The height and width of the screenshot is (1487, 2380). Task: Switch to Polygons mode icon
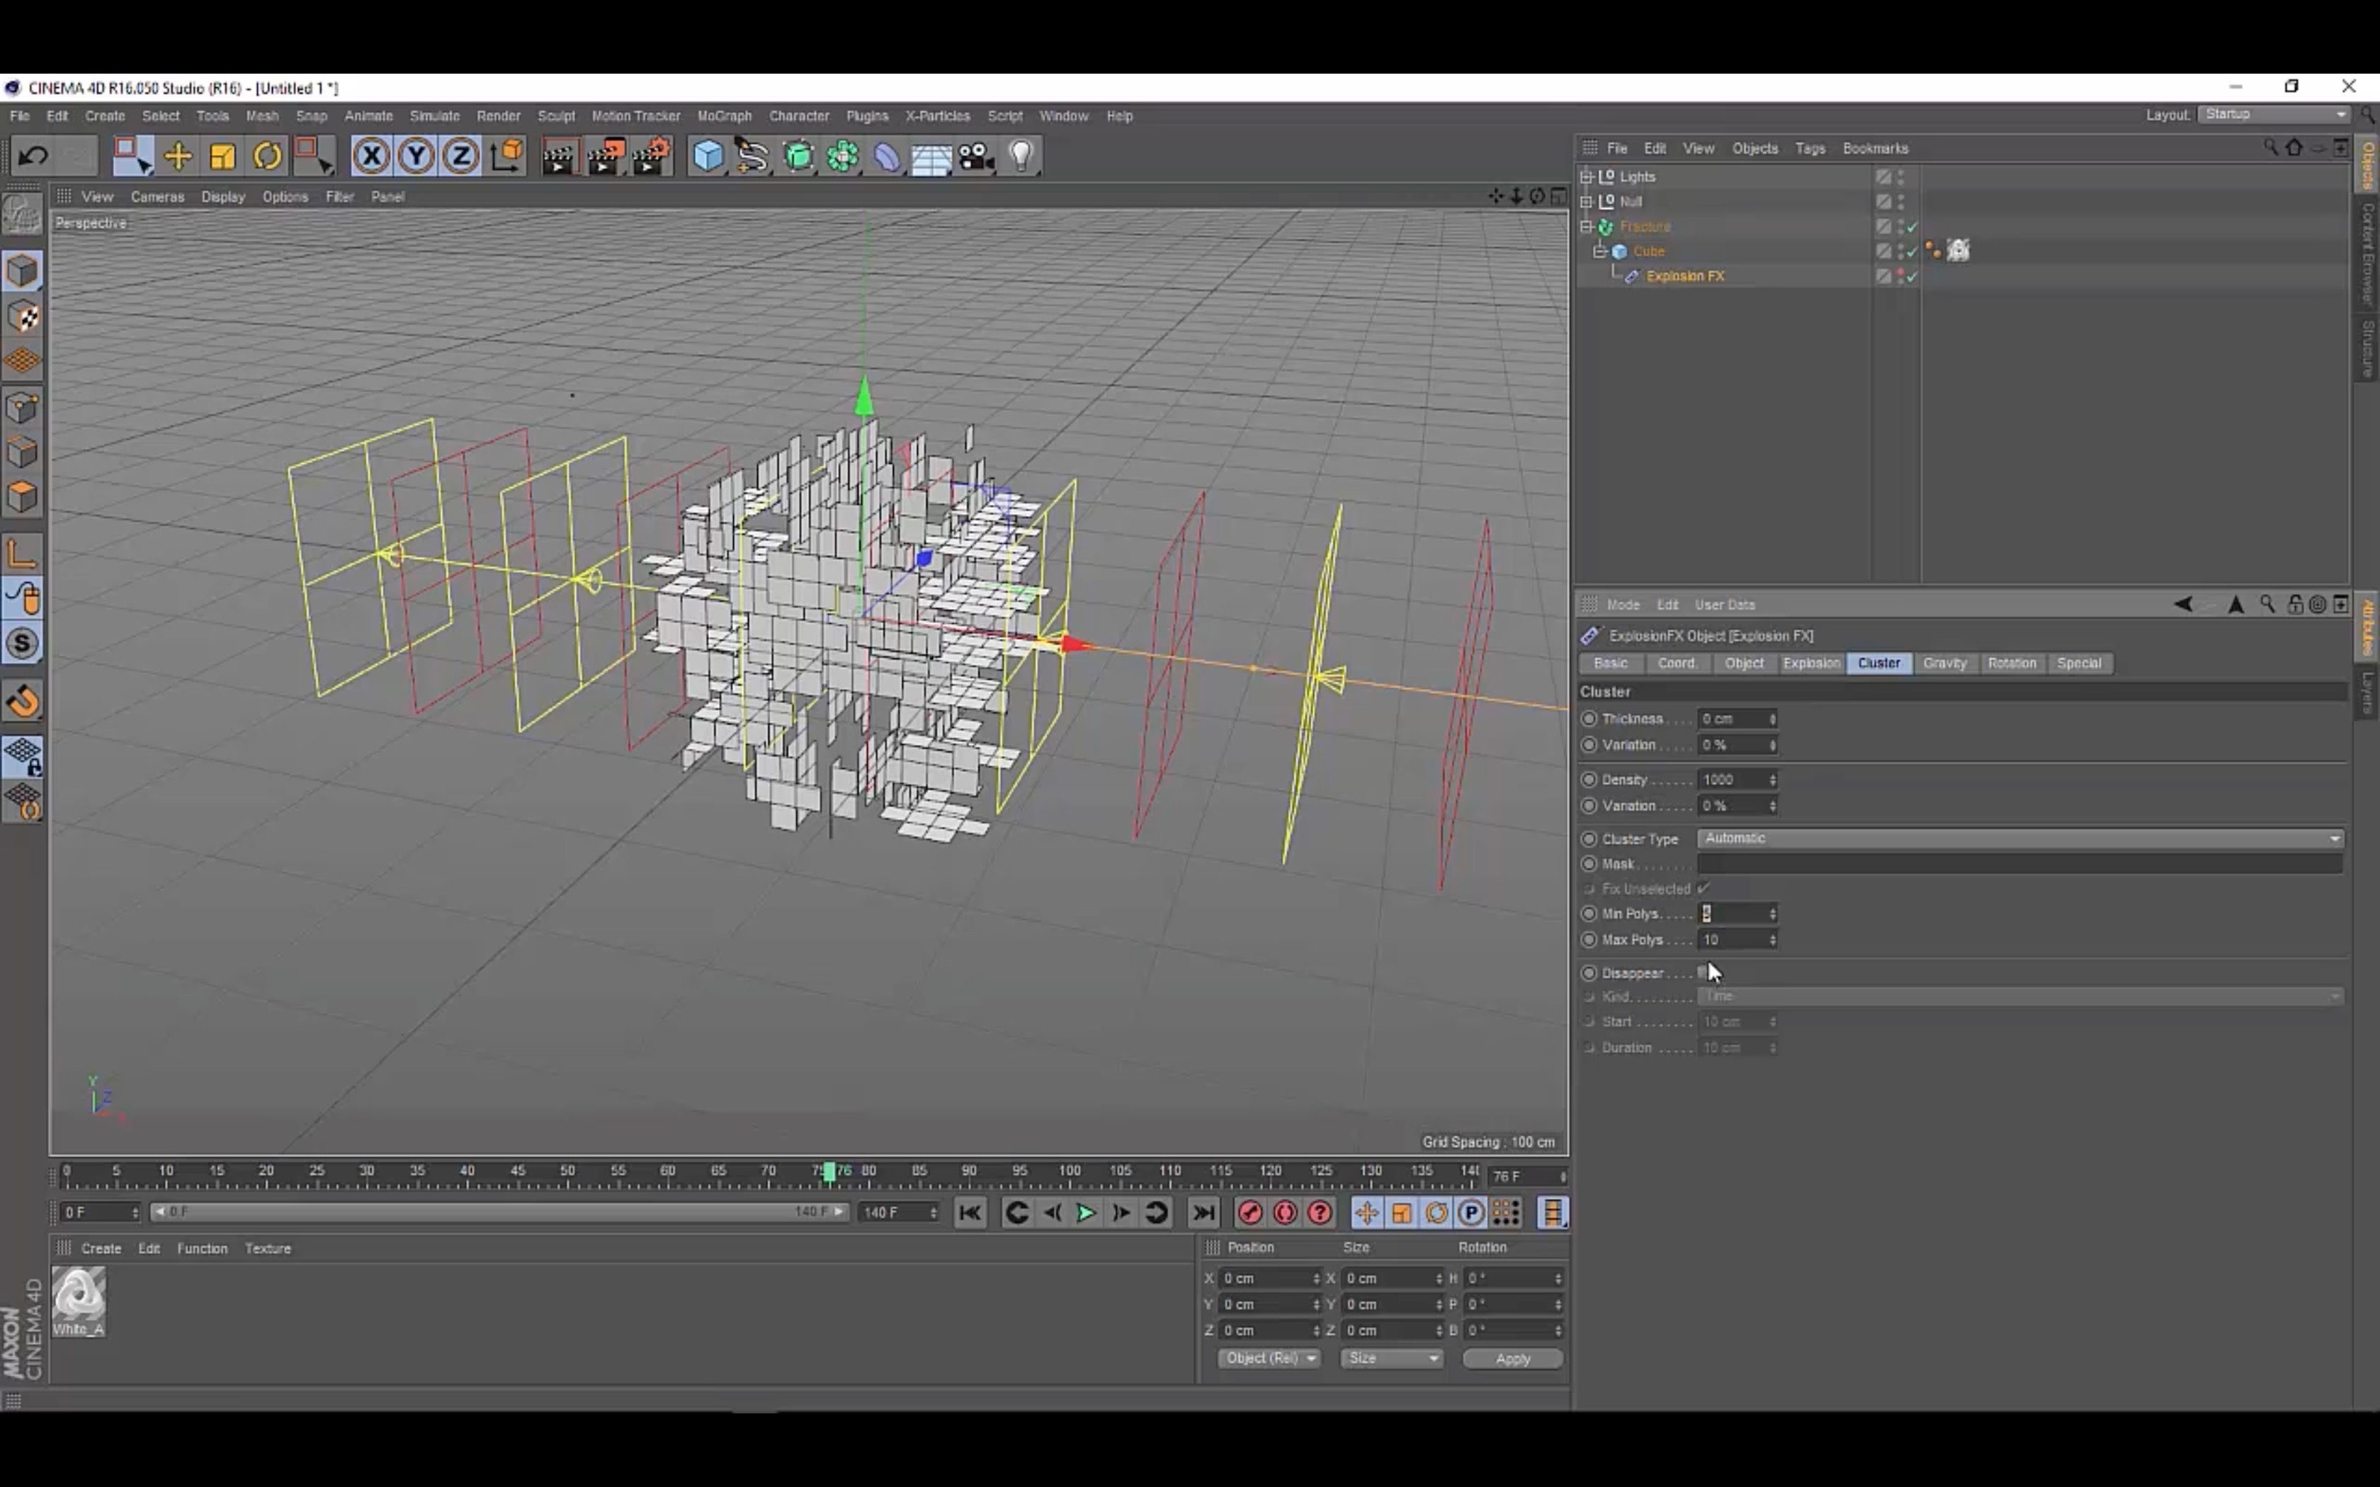[23, 496]
